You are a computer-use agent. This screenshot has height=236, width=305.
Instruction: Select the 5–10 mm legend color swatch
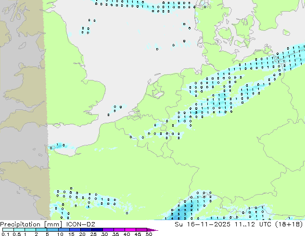pos(52,230)
